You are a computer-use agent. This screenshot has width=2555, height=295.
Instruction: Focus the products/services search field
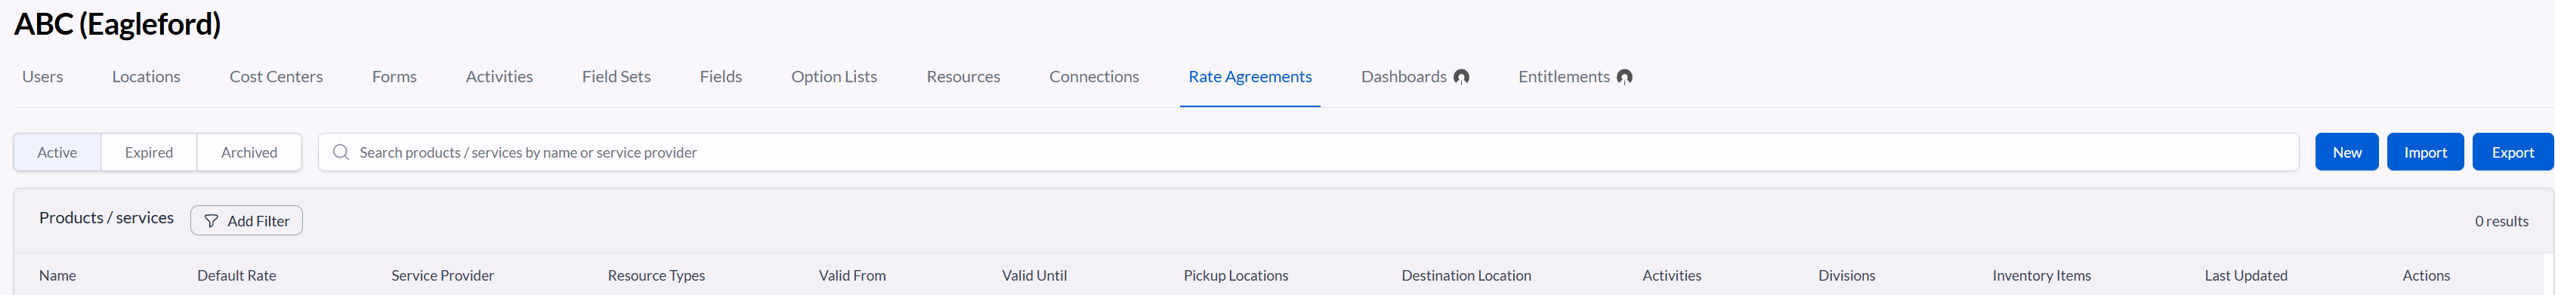pos(1307,152)
